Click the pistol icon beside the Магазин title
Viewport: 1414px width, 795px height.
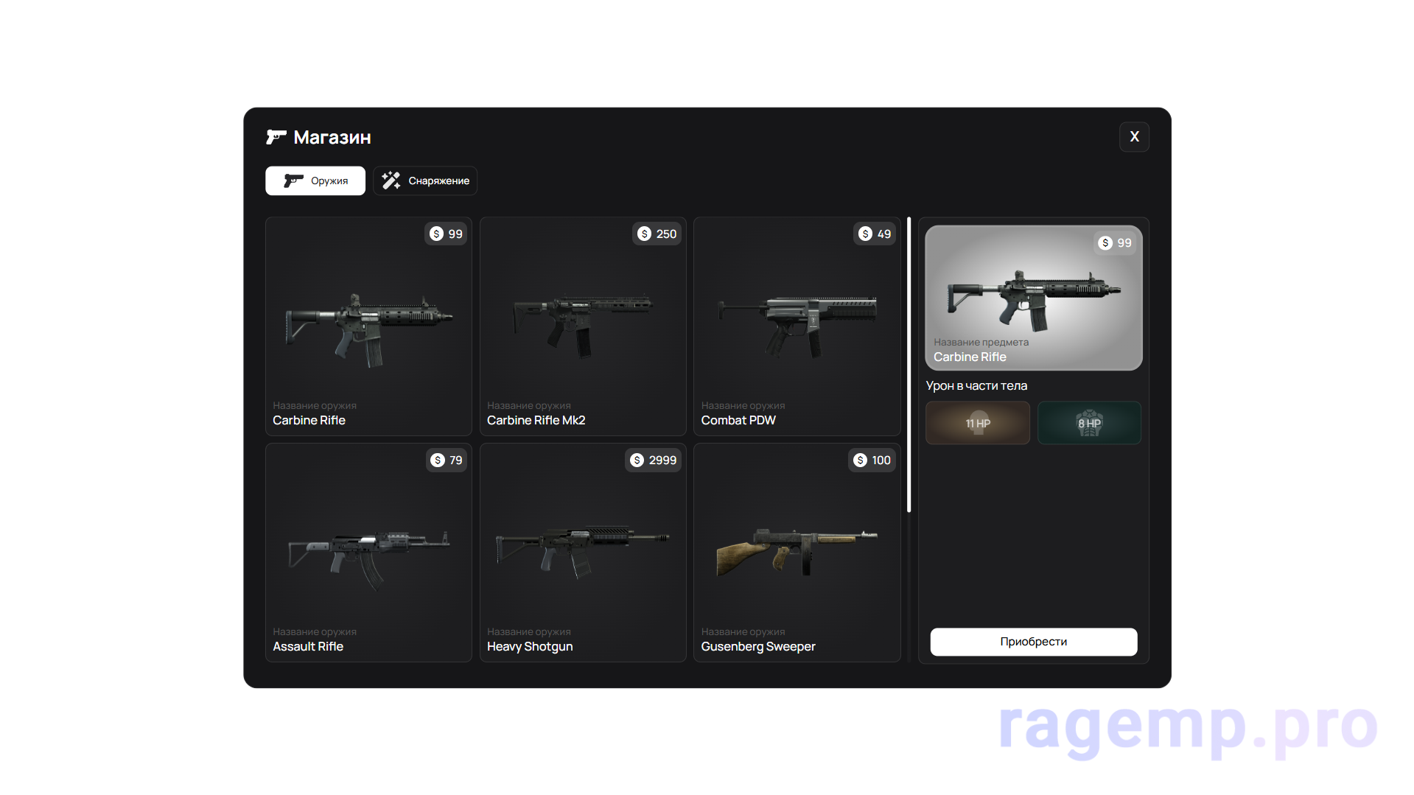click(276, 137)
